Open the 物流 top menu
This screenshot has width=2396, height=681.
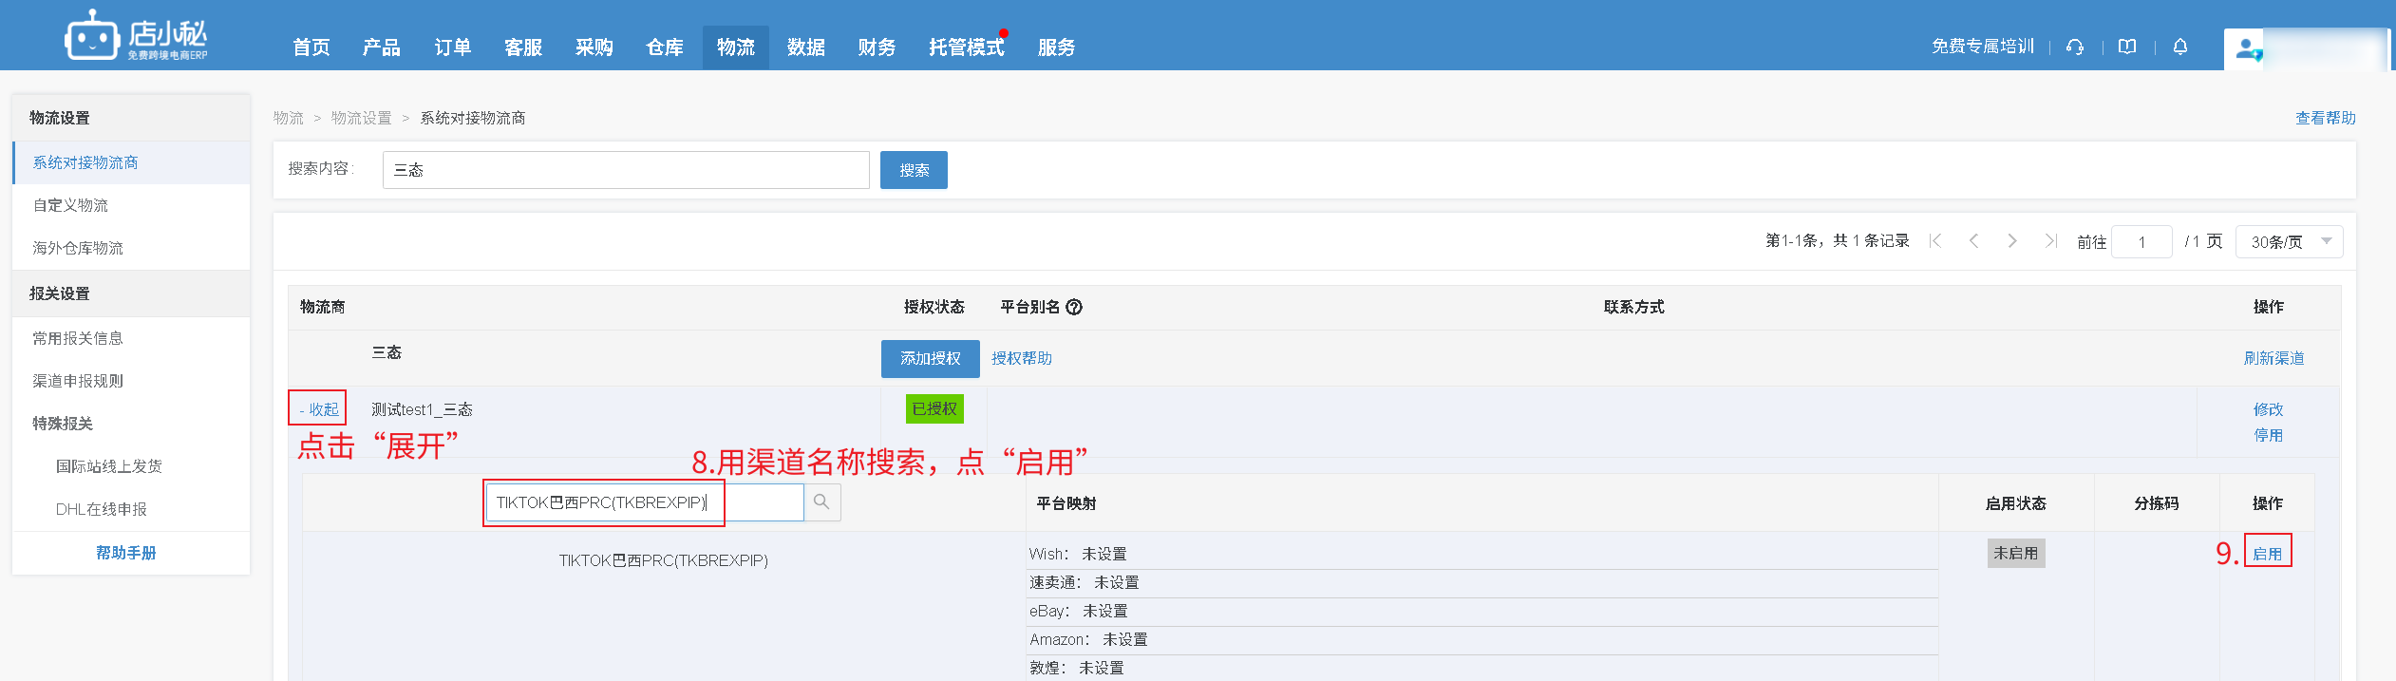pyautogui.click(x=735, y=47)
